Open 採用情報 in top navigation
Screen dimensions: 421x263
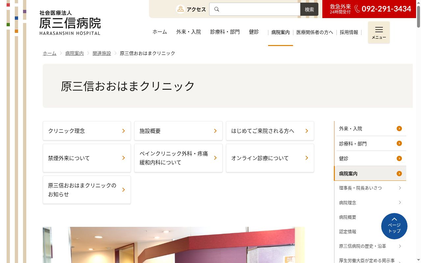coord(349,32)
